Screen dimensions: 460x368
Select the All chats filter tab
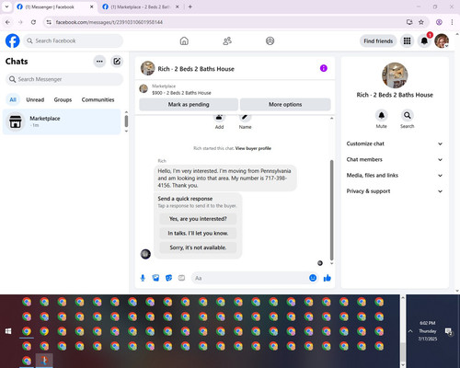pos(13,99)
